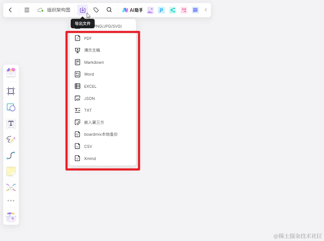Rename the 组织架构图 file title
This screenshot has height=241, width=324.
point(59,10)
